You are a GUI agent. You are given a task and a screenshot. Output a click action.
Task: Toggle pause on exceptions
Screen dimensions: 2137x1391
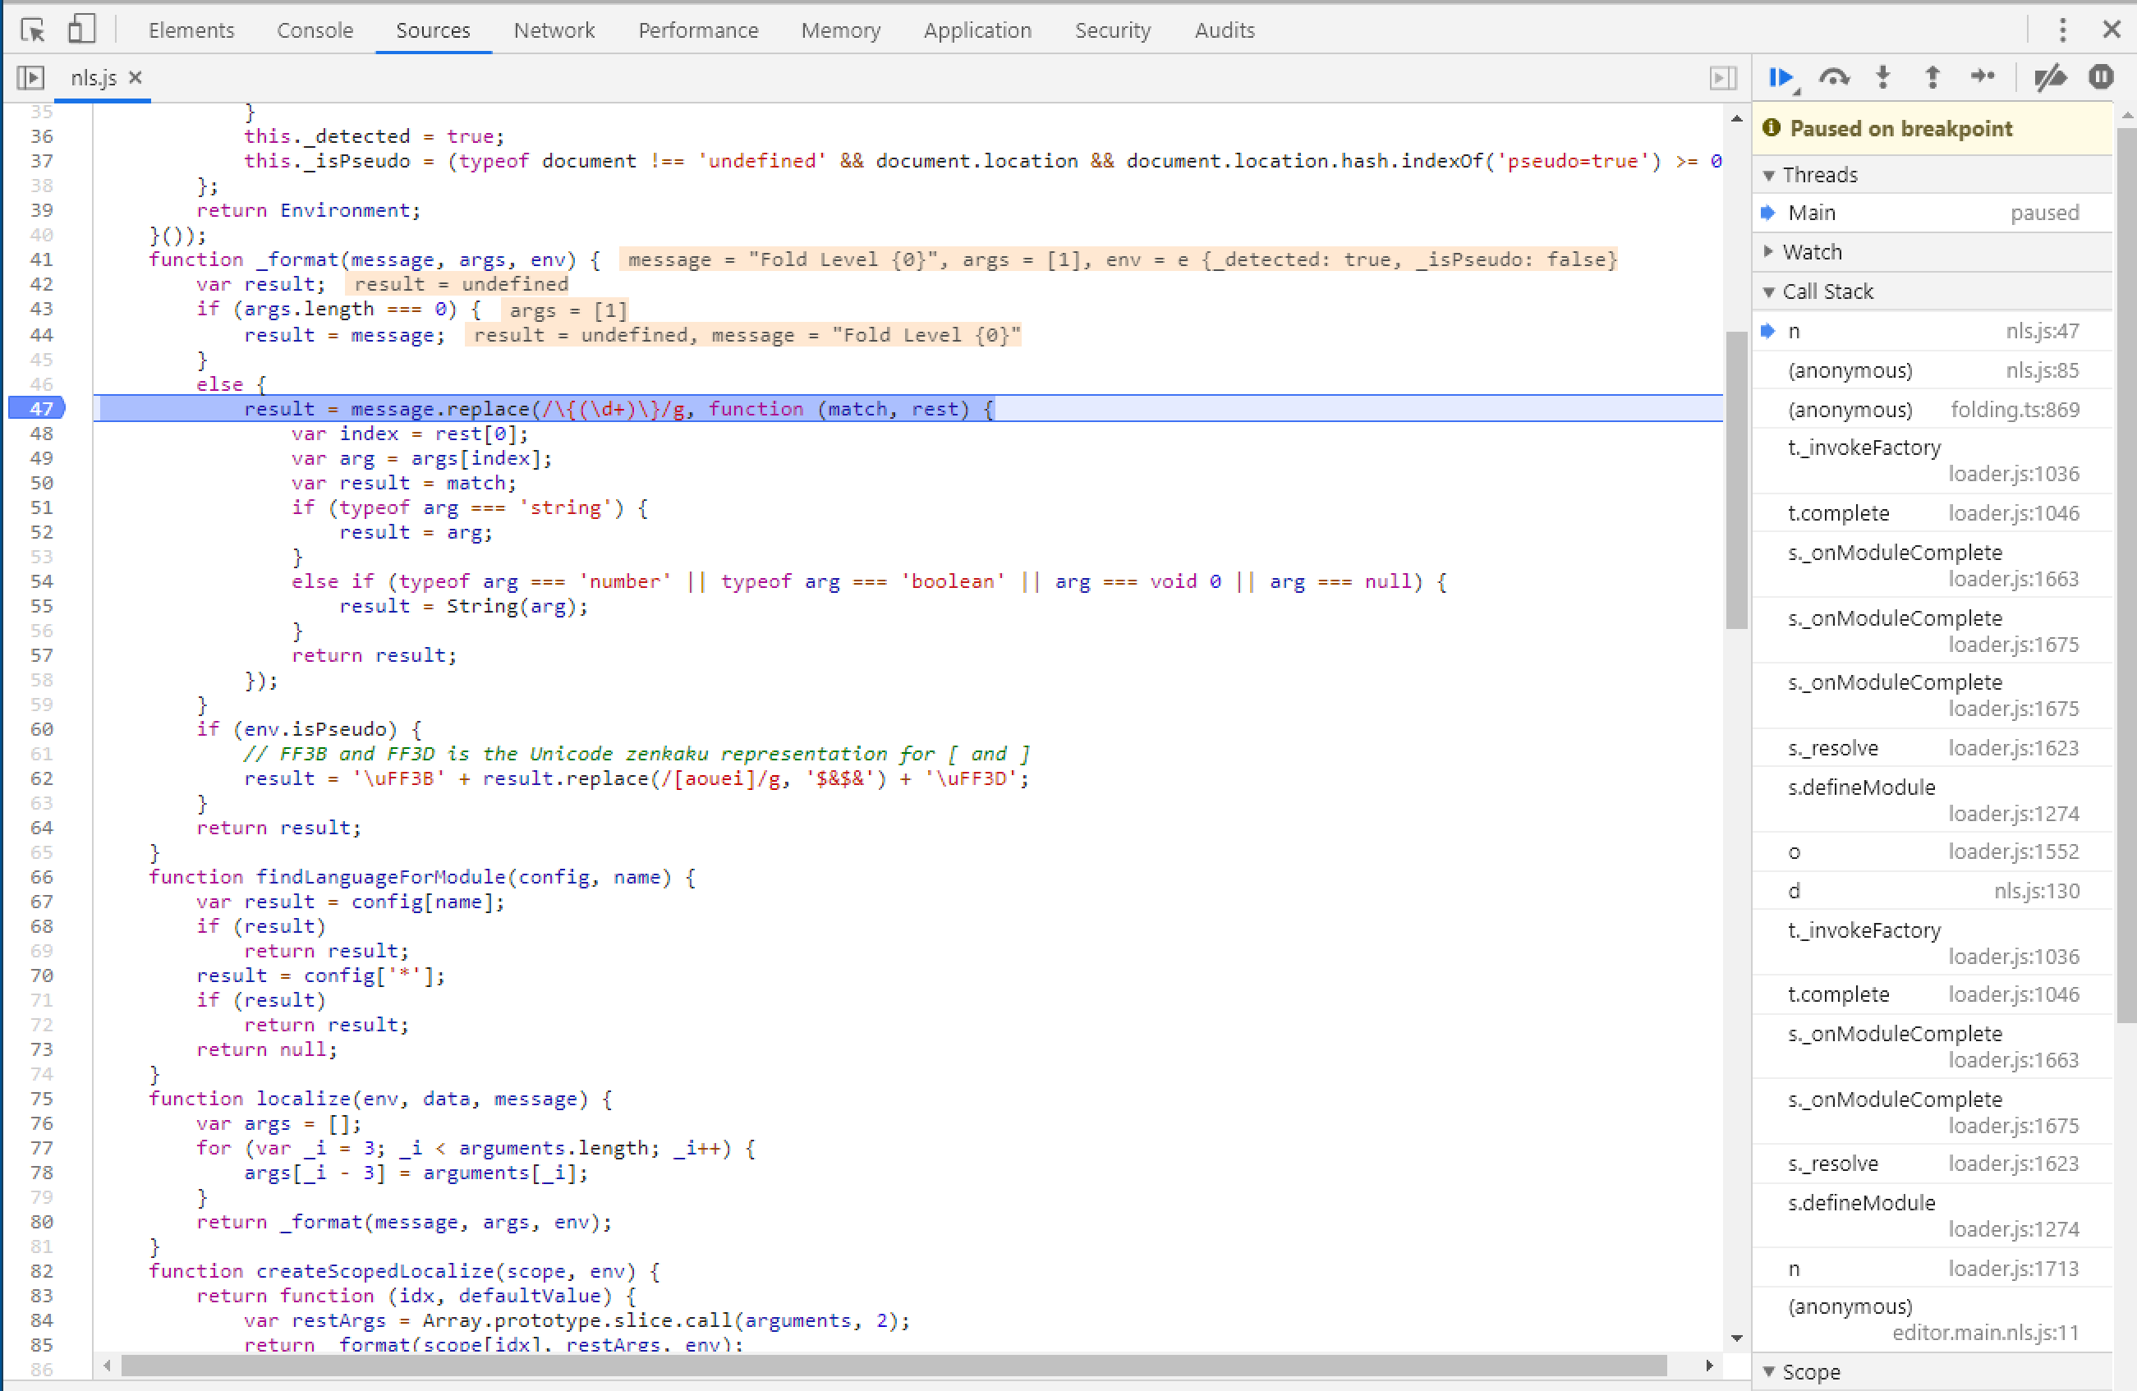pyautogui.click(x=2101, y=77)
